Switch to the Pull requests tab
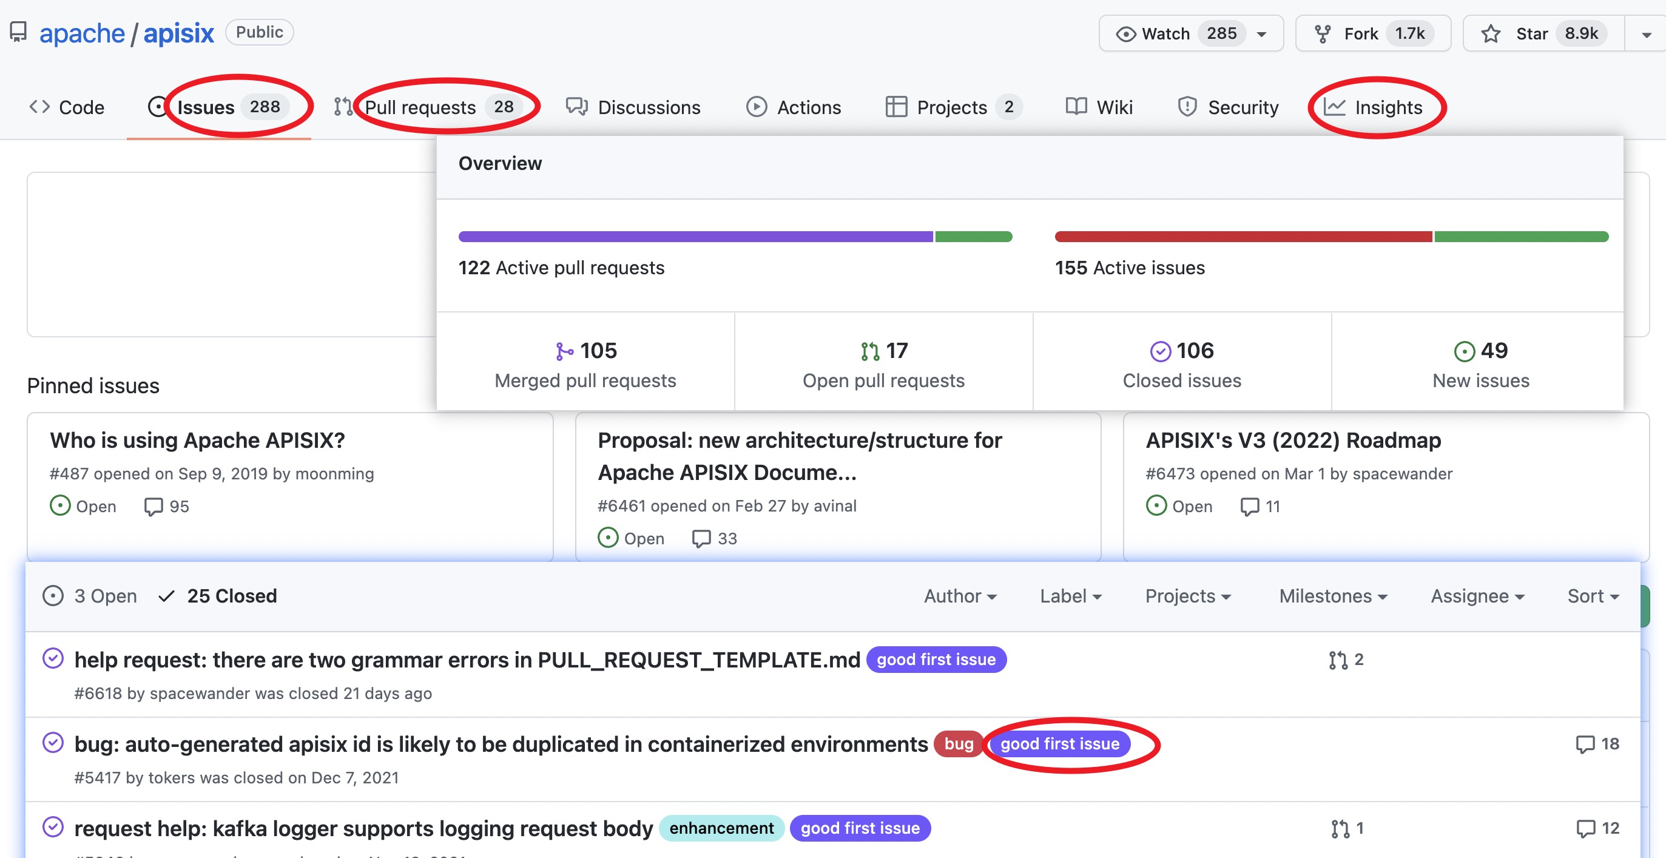This screenshot has height=858, width=1666. (x=429, y=107)
